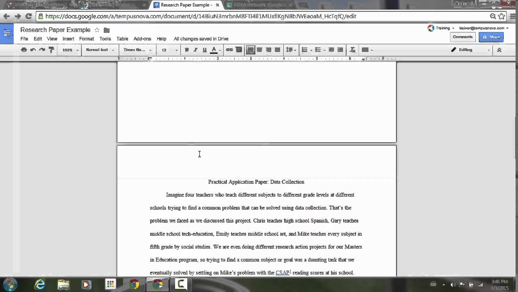Clear formatting with the Tx icon
The image size is (518, 292).
pos(352,50)
